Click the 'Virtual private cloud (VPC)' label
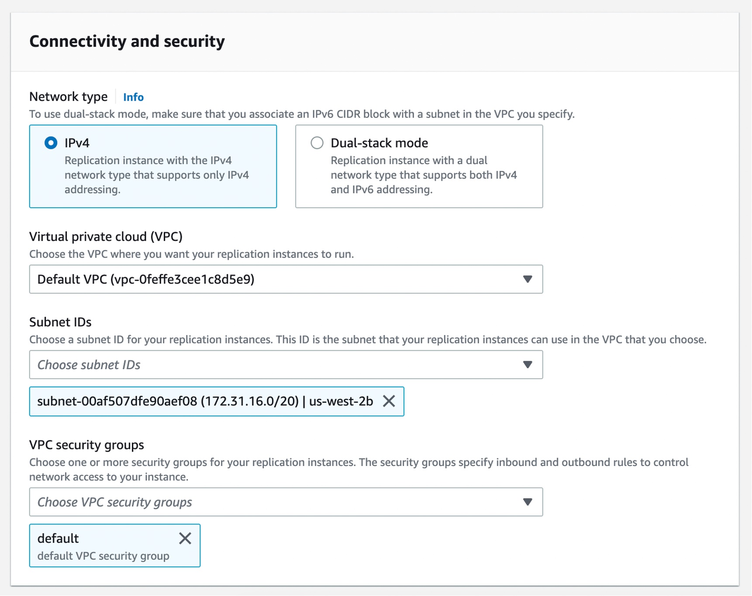 (x=106, y=236)
